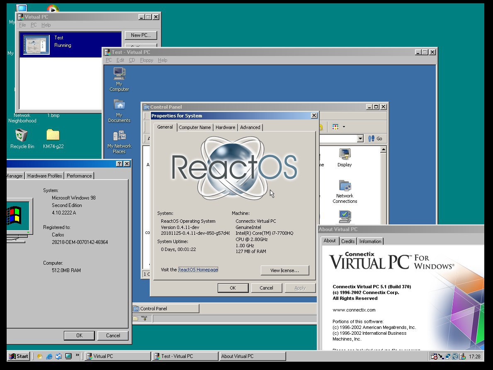Open the Network Connections control panel icon
Screen dimensions: 493x370
click(x=345, y=191)
